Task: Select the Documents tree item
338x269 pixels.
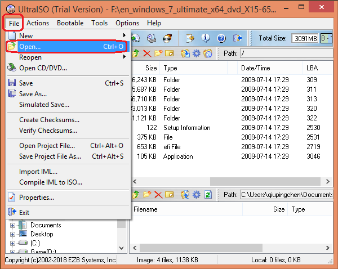Action: pyautogui.click(x=46, y=225)
